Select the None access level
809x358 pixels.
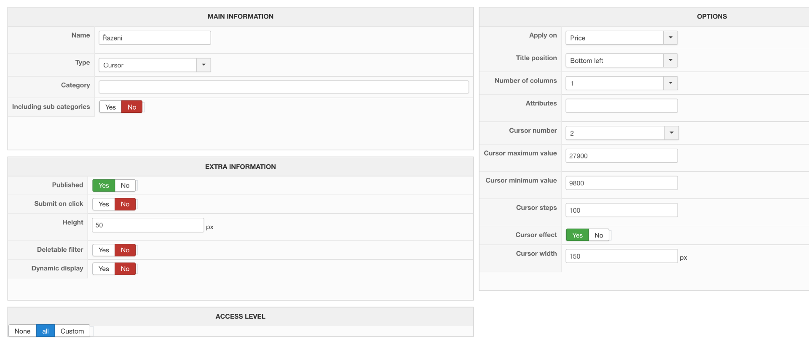tap(22, 331)
